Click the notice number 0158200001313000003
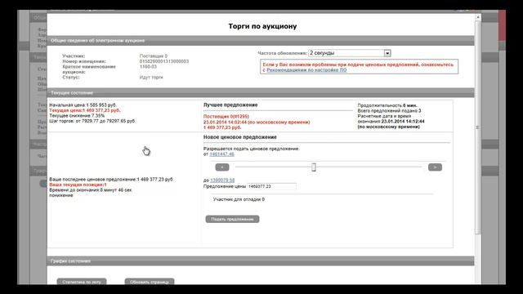 164,61
